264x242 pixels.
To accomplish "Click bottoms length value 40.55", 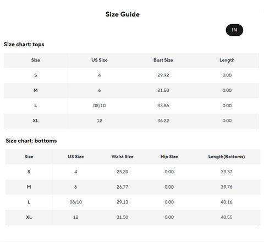I will [227, 217].
